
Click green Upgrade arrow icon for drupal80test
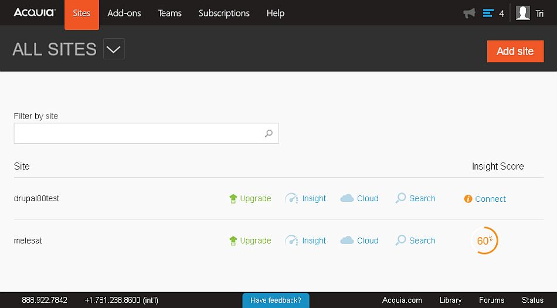tap(233, 199)
